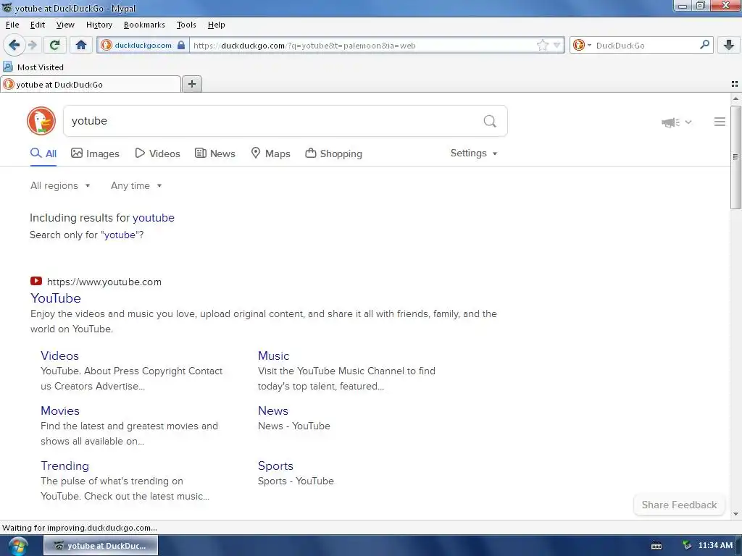The image size is (742, 556).
Task: Open the YouTube result title
Action: pos(55,298)
